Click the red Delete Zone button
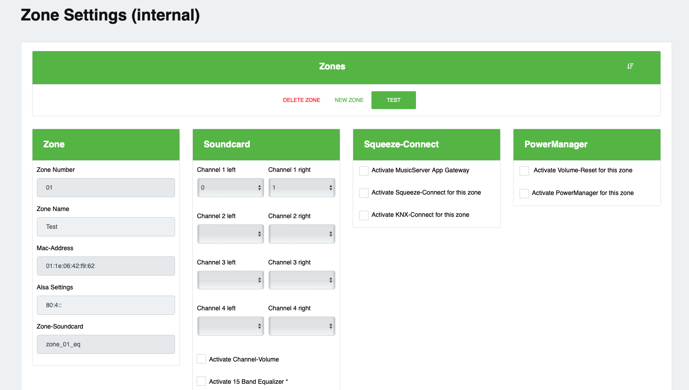 [x=302, y=100]
